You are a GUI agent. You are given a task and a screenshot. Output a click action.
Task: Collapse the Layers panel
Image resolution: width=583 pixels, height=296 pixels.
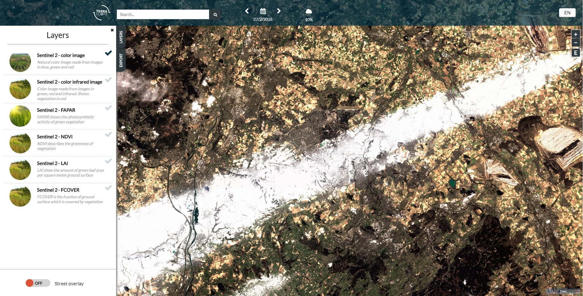(112, 30)
